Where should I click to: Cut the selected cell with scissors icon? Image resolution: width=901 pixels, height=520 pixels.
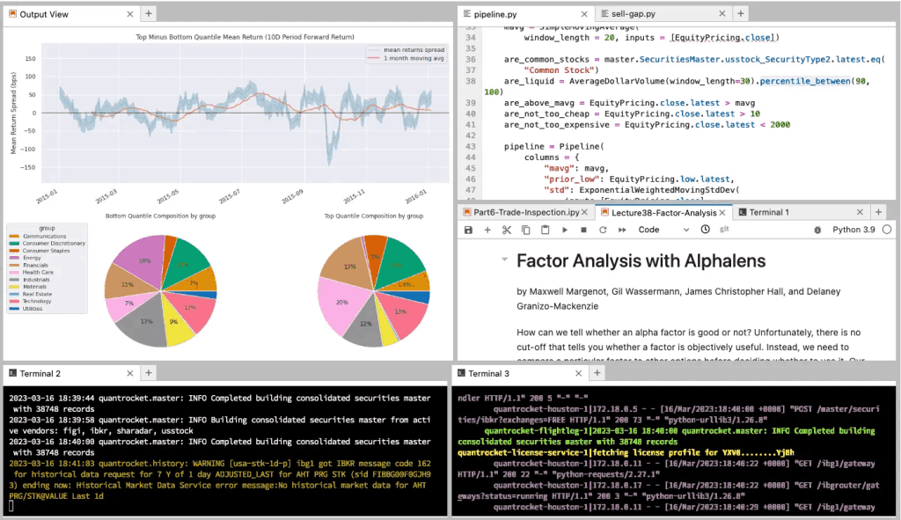[506, 230]
